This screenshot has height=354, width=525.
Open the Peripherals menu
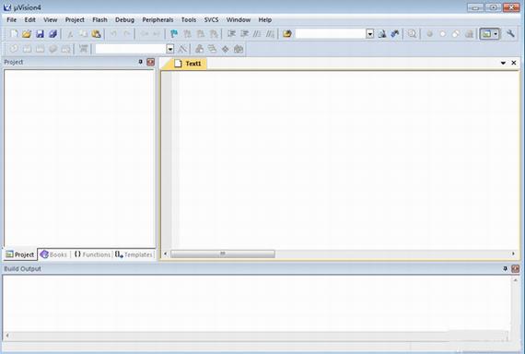(157, 19)
